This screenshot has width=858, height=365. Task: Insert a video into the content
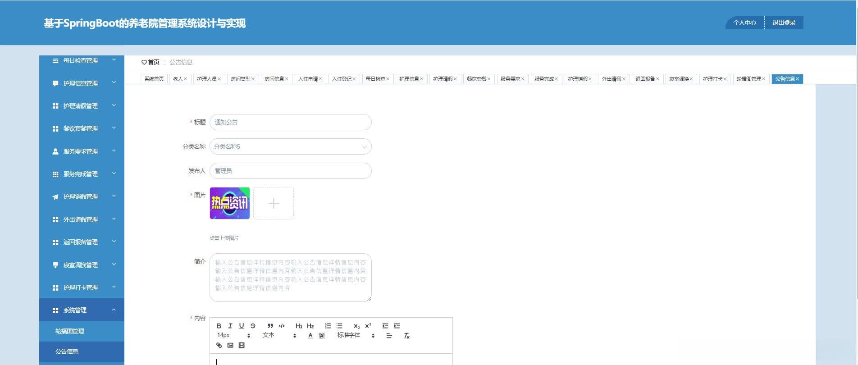click(242, 345)
